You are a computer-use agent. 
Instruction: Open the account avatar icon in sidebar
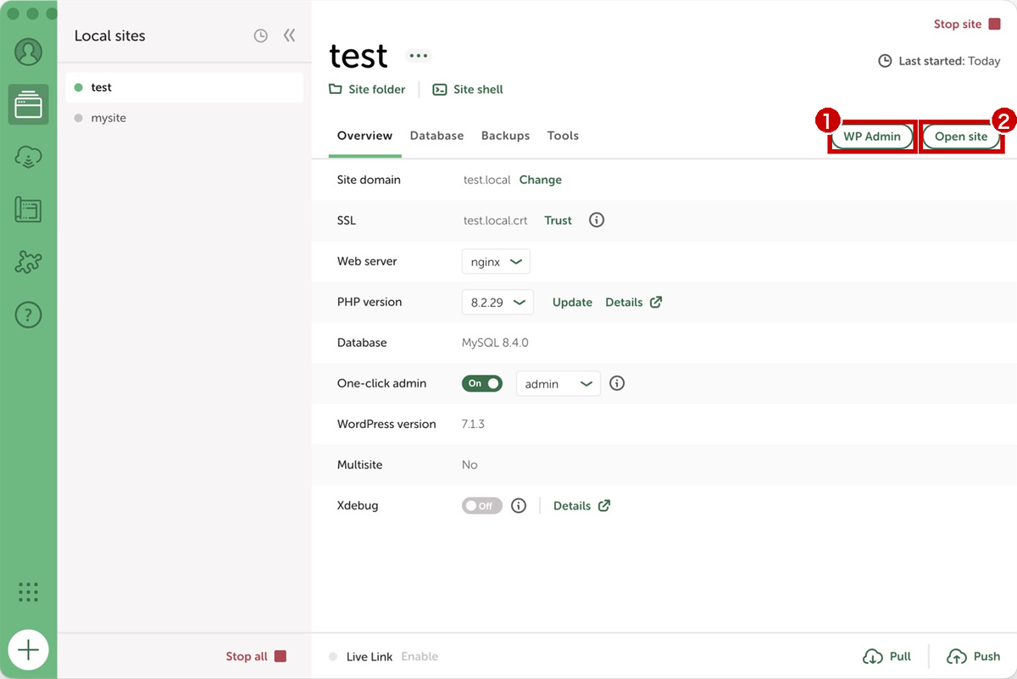(x=29, y=52)
